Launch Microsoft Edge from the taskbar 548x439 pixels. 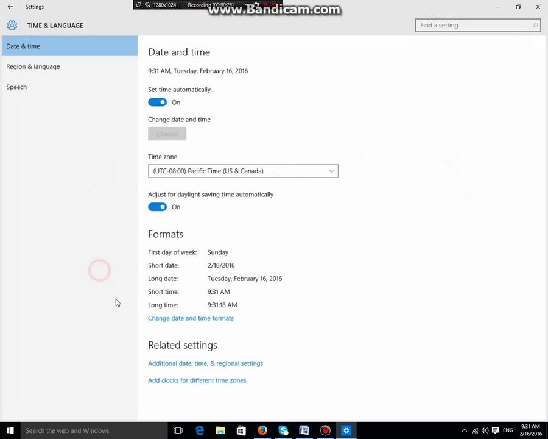199,430
